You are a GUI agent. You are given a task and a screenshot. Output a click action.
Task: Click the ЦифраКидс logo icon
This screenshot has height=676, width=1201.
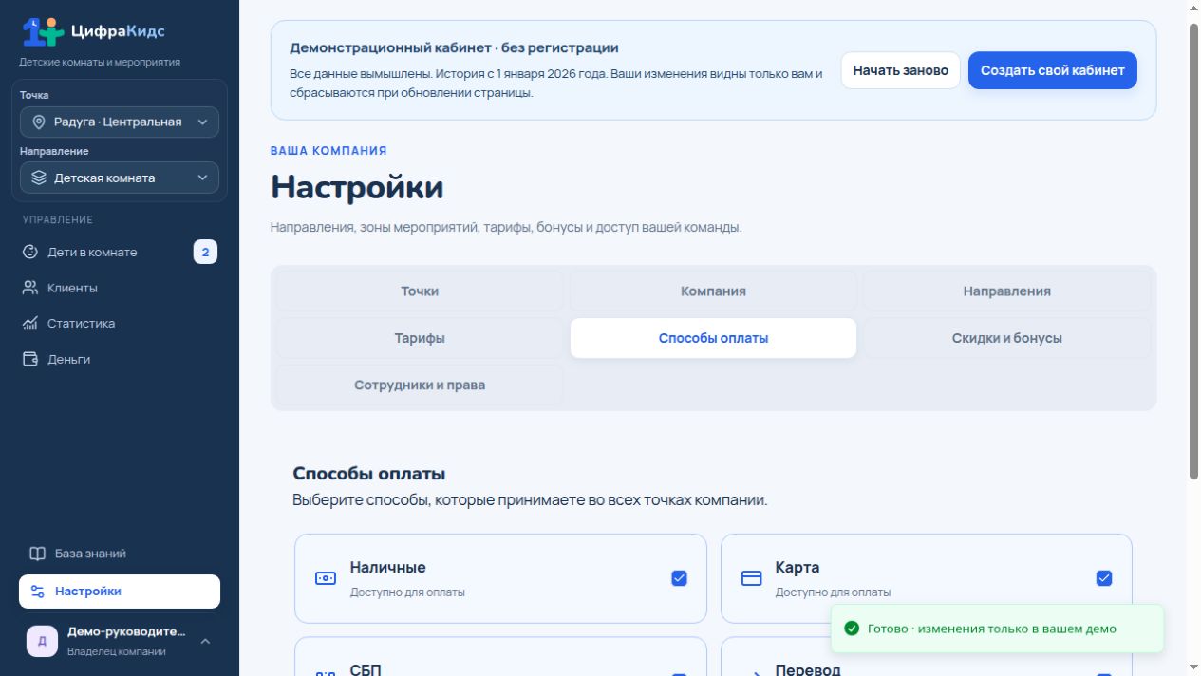point(43,31)
